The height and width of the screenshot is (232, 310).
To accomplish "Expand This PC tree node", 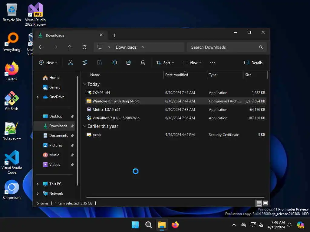I will [38, 184].
